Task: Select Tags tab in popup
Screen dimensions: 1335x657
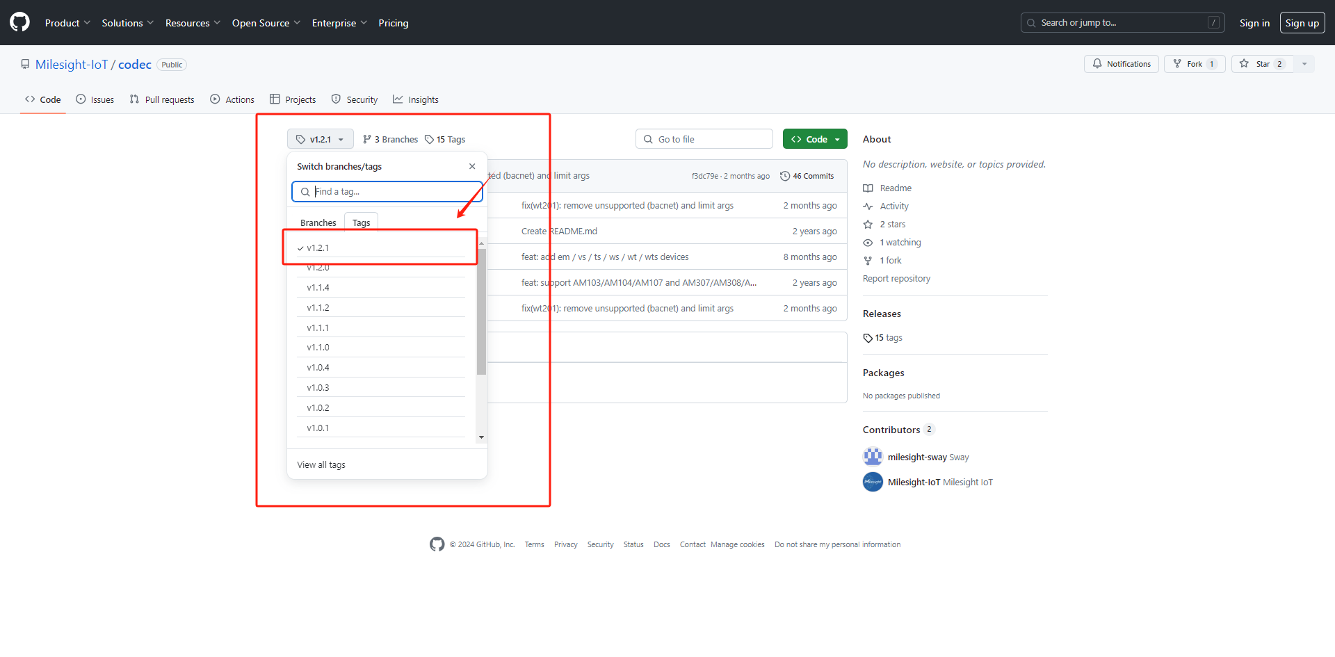Action: (361, 222)
